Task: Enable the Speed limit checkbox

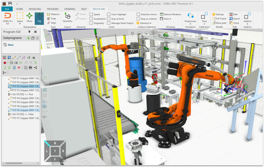Action: click(x=91, y=15)
